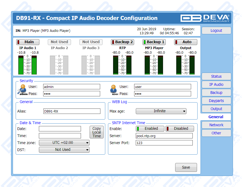Open the Time zone dropdown

point(64,143)
